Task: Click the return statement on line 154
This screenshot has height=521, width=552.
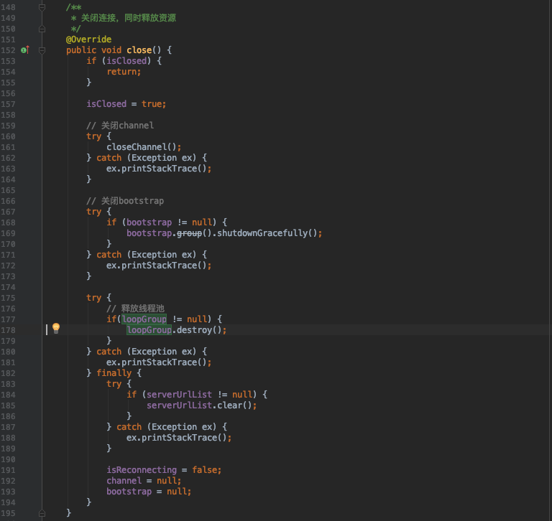Action: (x=124, y=72)
